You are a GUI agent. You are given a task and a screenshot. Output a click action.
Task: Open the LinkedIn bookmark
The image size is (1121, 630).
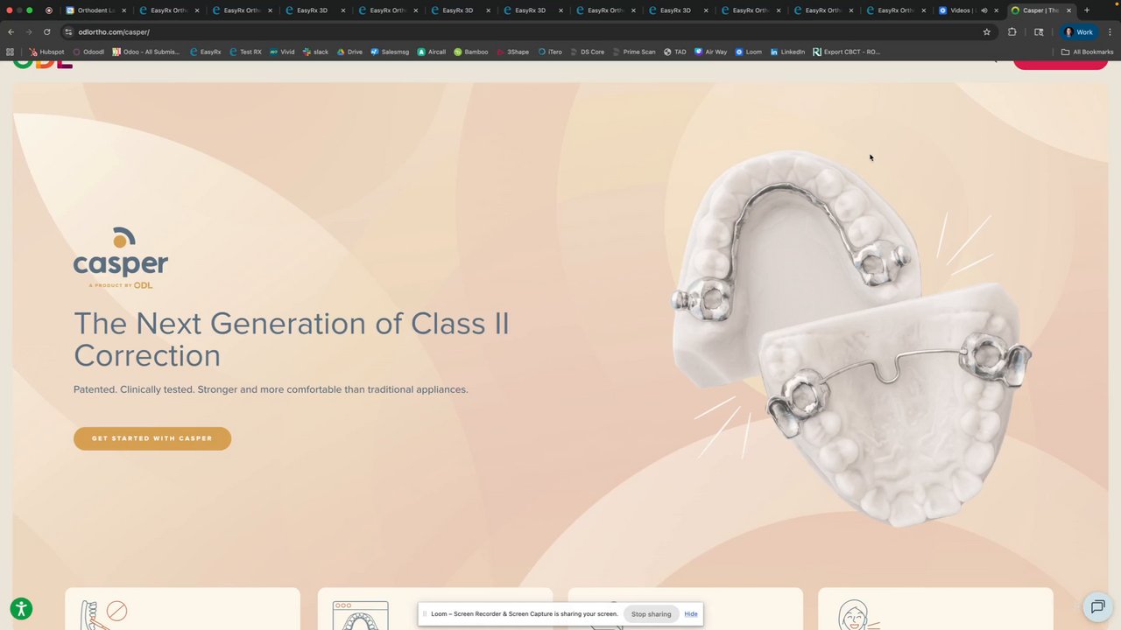[787, 52]
